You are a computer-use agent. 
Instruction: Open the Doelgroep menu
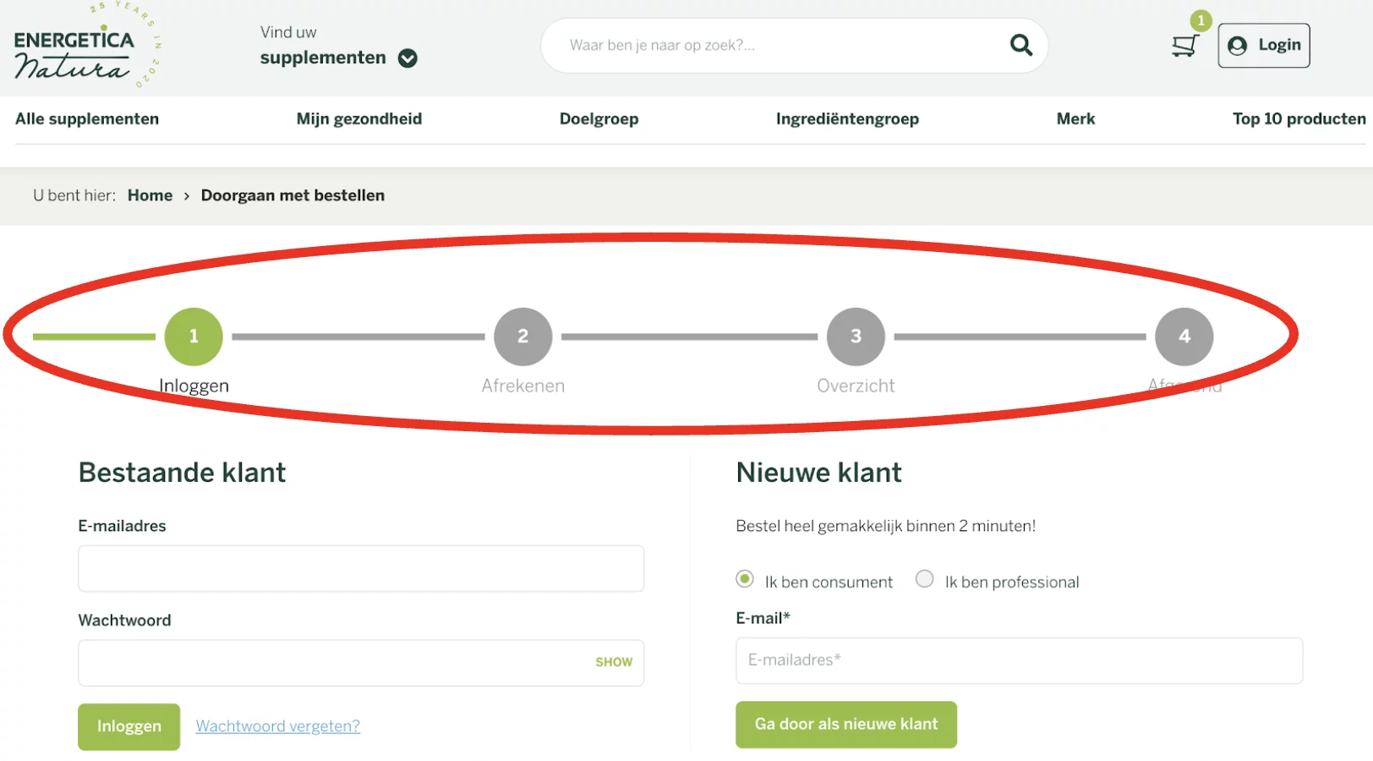click(x=599, y=119)
